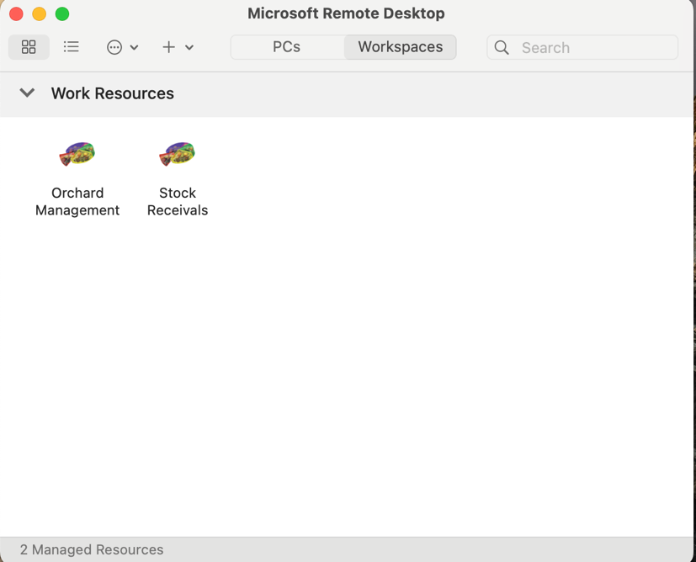696x562 pixels.
Task: Switch to grid view layout
Action: pyautogui.click(x=29, y=47)
